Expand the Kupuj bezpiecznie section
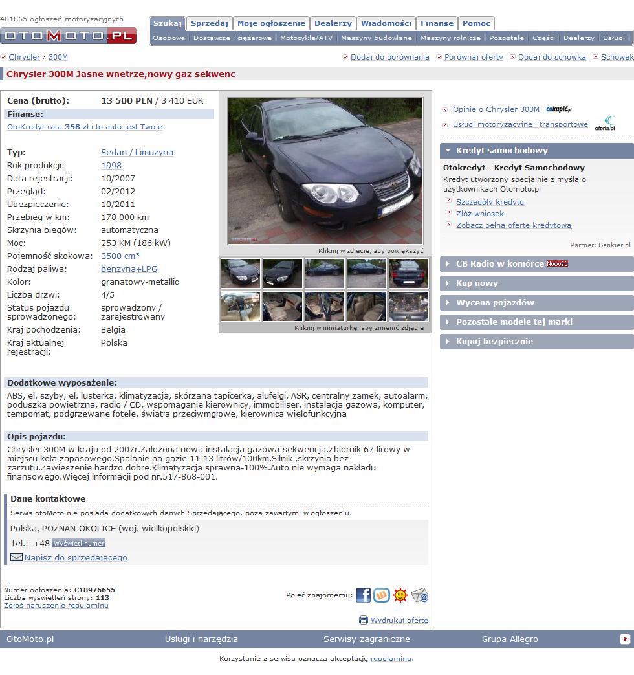Viewport: 634px width, 675px height. pyautogui.click(x=537, y=341)
